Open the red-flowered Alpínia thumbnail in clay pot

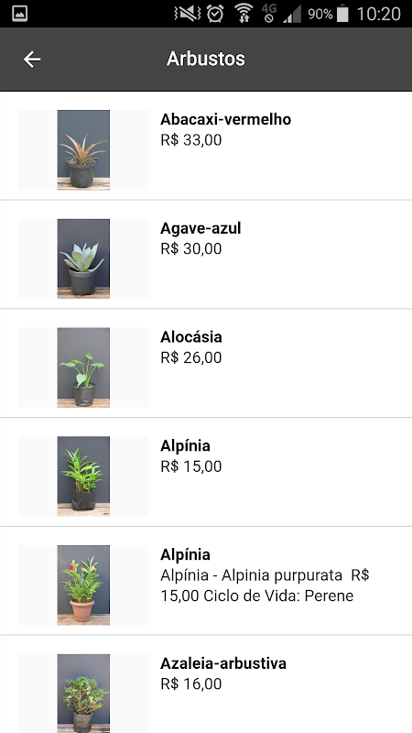[83, 585]
